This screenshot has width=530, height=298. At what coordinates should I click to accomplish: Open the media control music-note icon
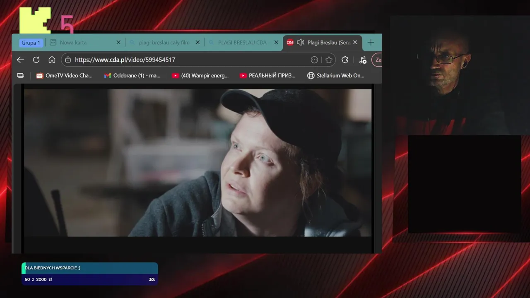(363, 60)
